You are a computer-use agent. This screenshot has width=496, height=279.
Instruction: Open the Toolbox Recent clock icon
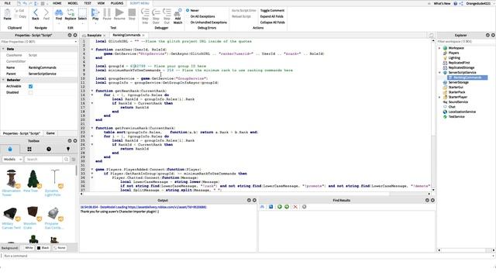pyautogui.click(x=49, y=149)
